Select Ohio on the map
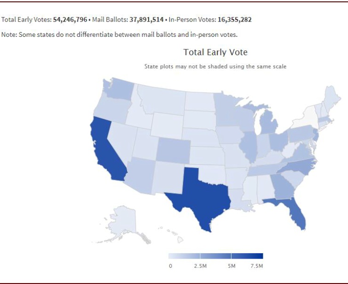348x284 pixels. (x=278, y=140)
